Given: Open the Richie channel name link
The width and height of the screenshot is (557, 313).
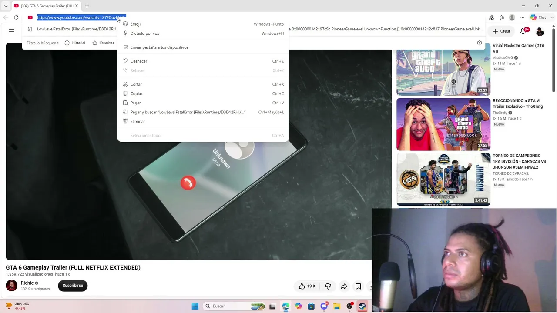Looking at the screenshot, I should [x=27, y=283].
